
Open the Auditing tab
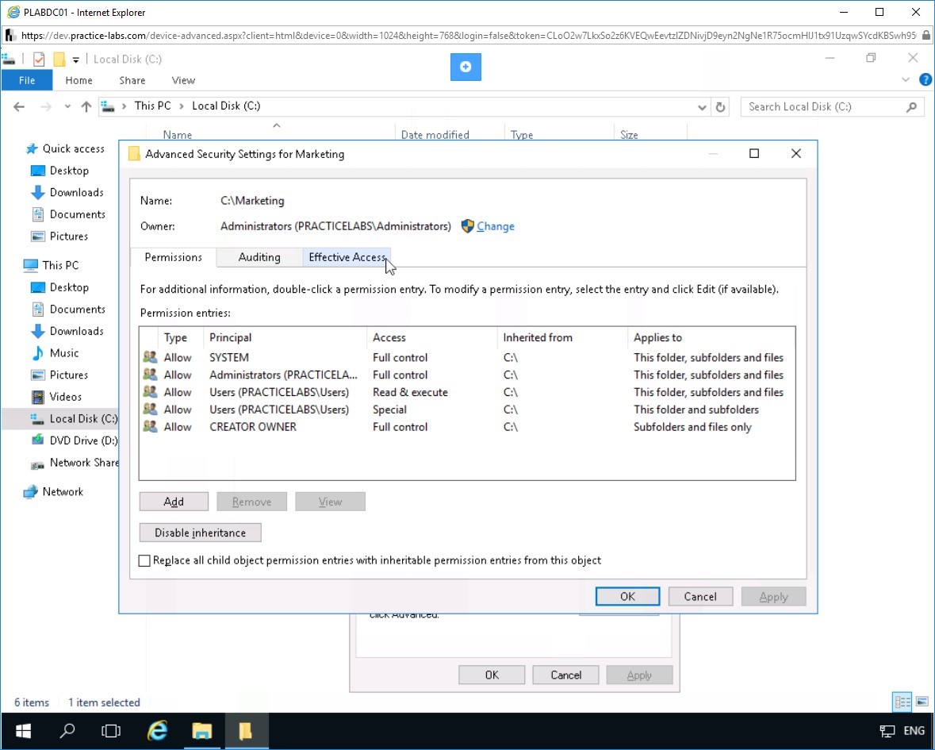[259, 257]
